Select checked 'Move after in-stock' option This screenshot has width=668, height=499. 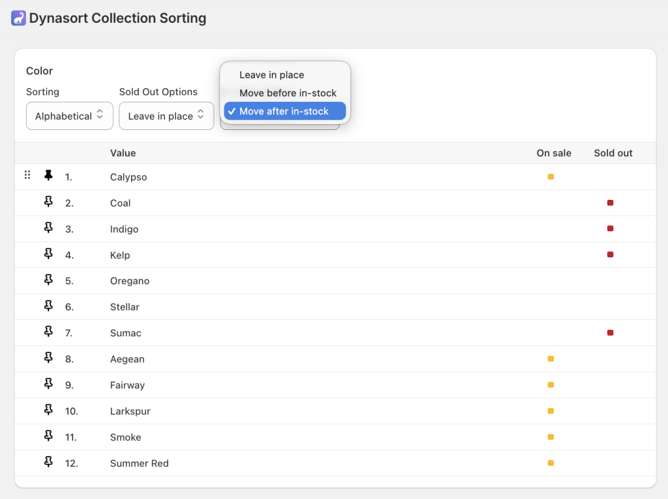[284, 112]
